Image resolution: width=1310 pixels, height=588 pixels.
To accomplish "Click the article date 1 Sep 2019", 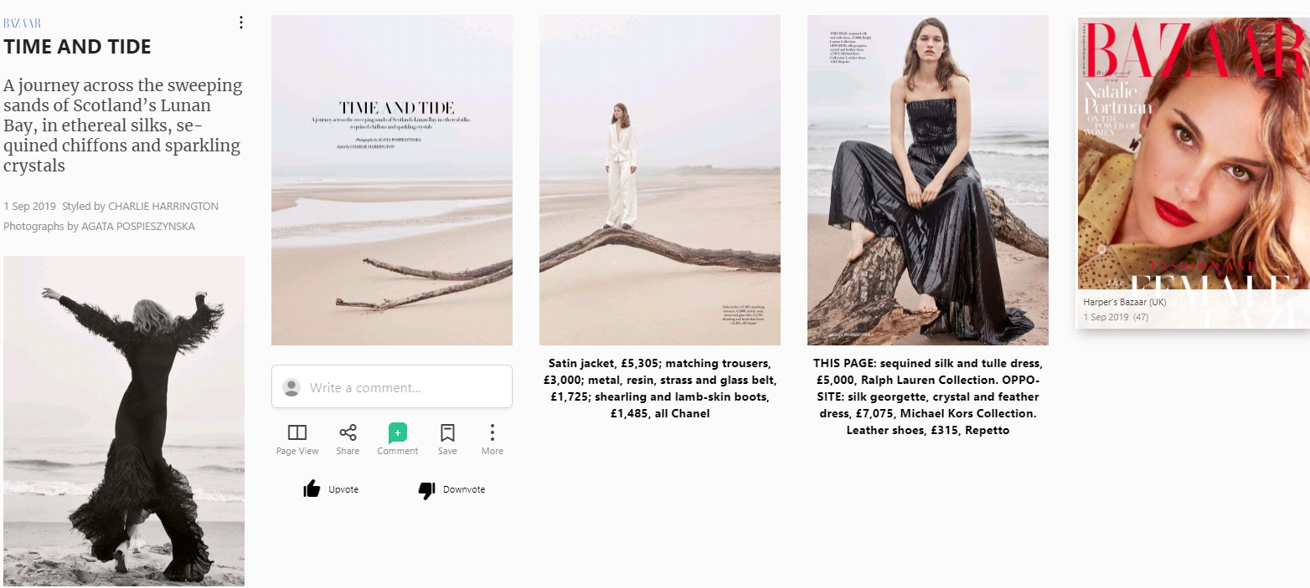I will [x=29, y=206].
